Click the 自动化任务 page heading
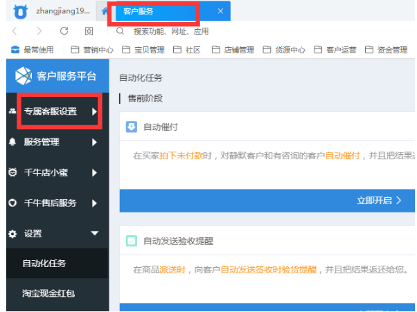Viewport: 417px width, 312px height. (x=141, y=77)
